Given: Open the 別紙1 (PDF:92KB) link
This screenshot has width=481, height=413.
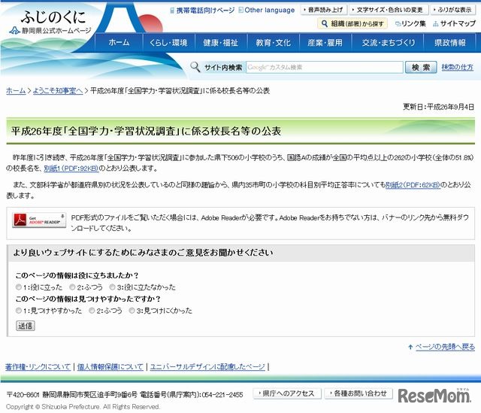Looking at the screenshot, I should (x=71, y=169).
